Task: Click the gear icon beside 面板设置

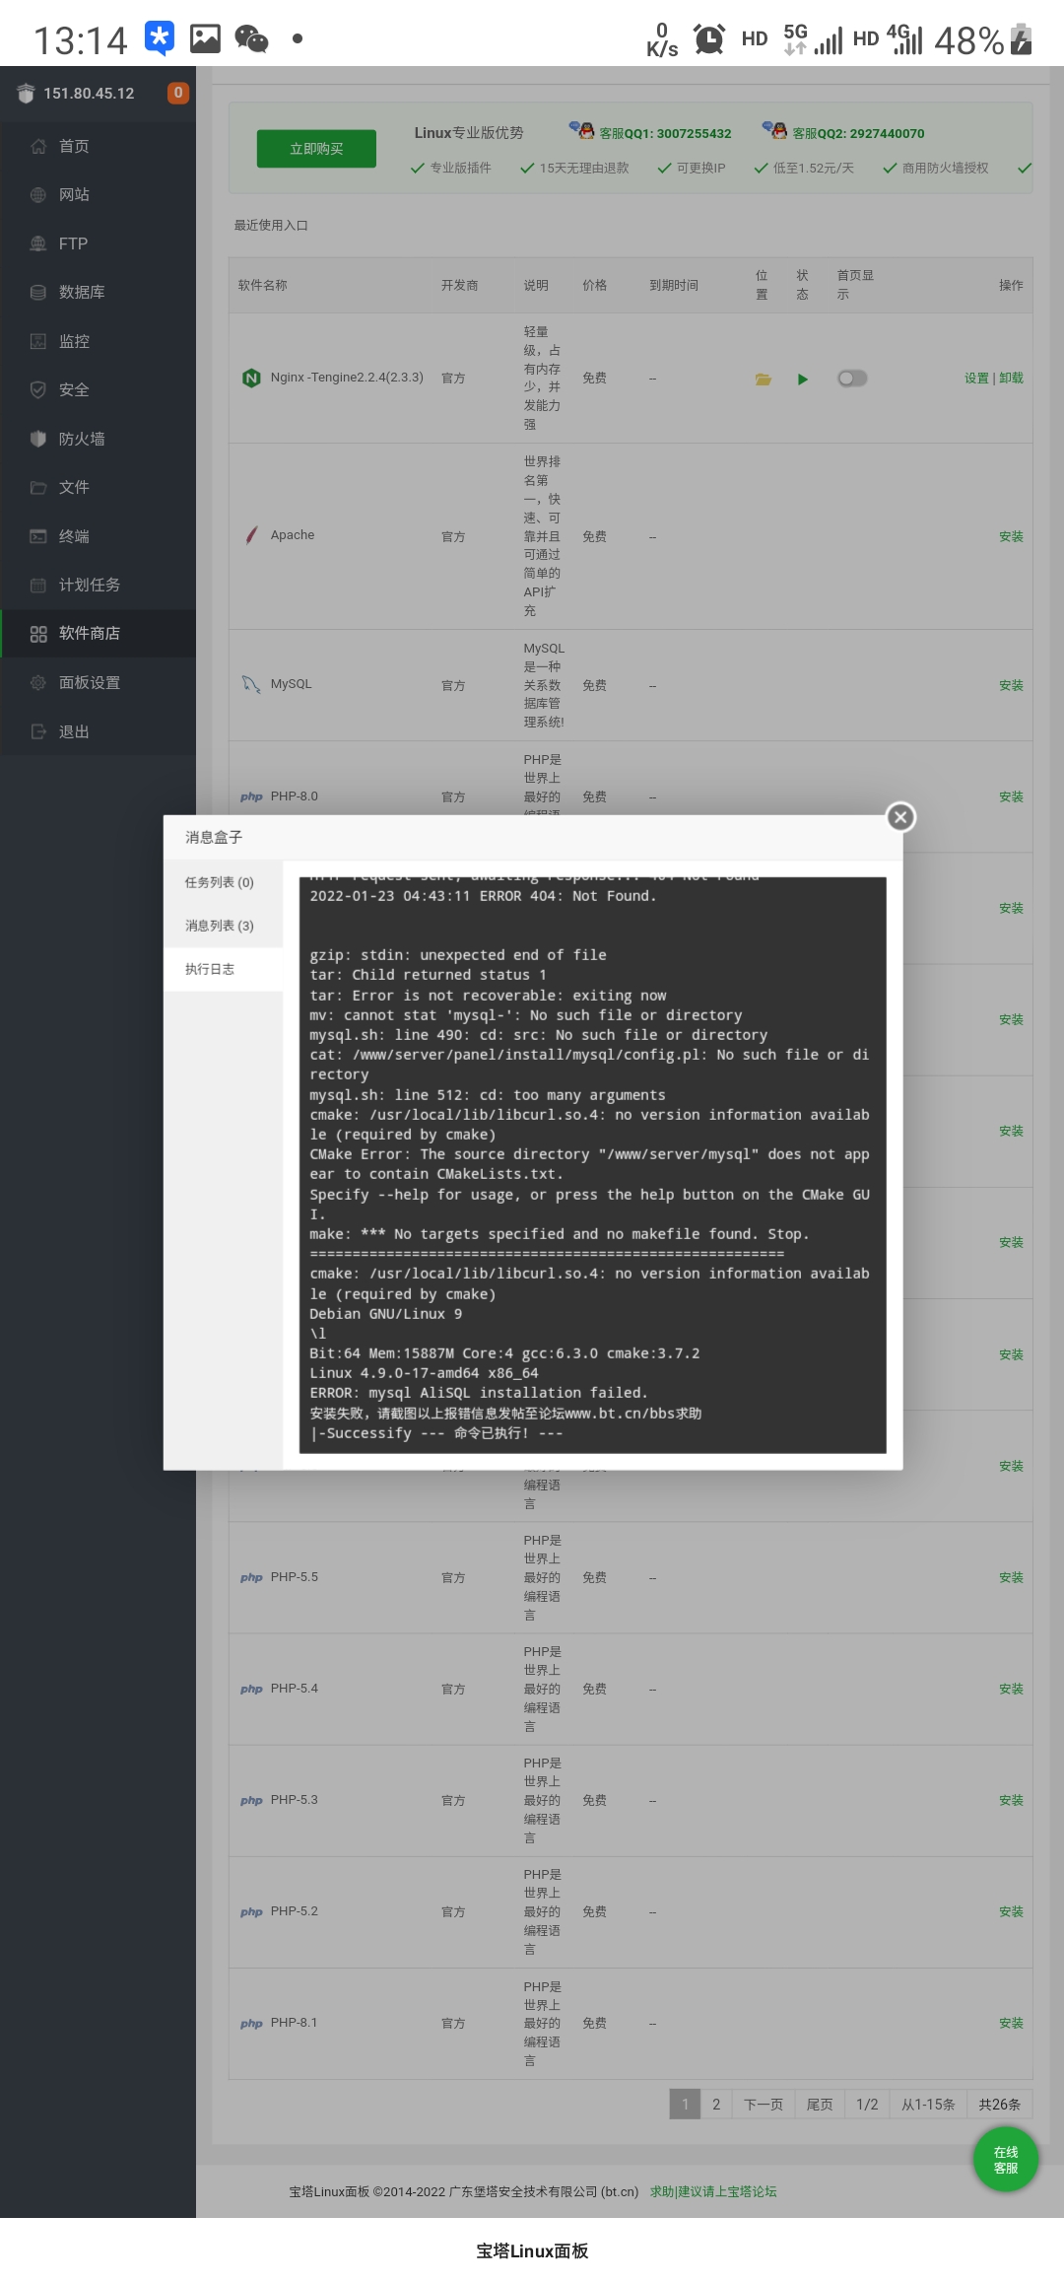Action: coord(38,682)
